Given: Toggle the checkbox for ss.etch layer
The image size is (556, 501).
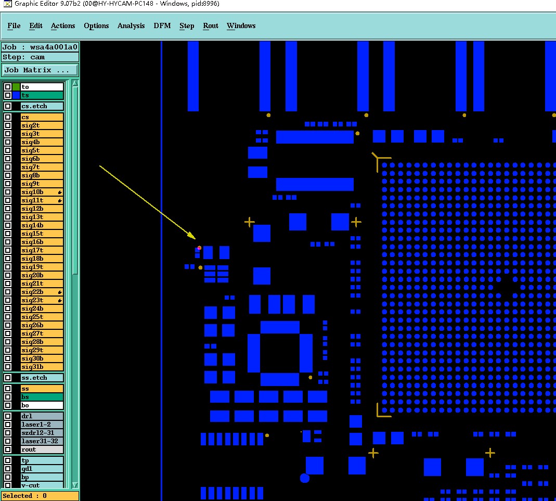Looking at the screenshot, I should (x=7, y=378).
